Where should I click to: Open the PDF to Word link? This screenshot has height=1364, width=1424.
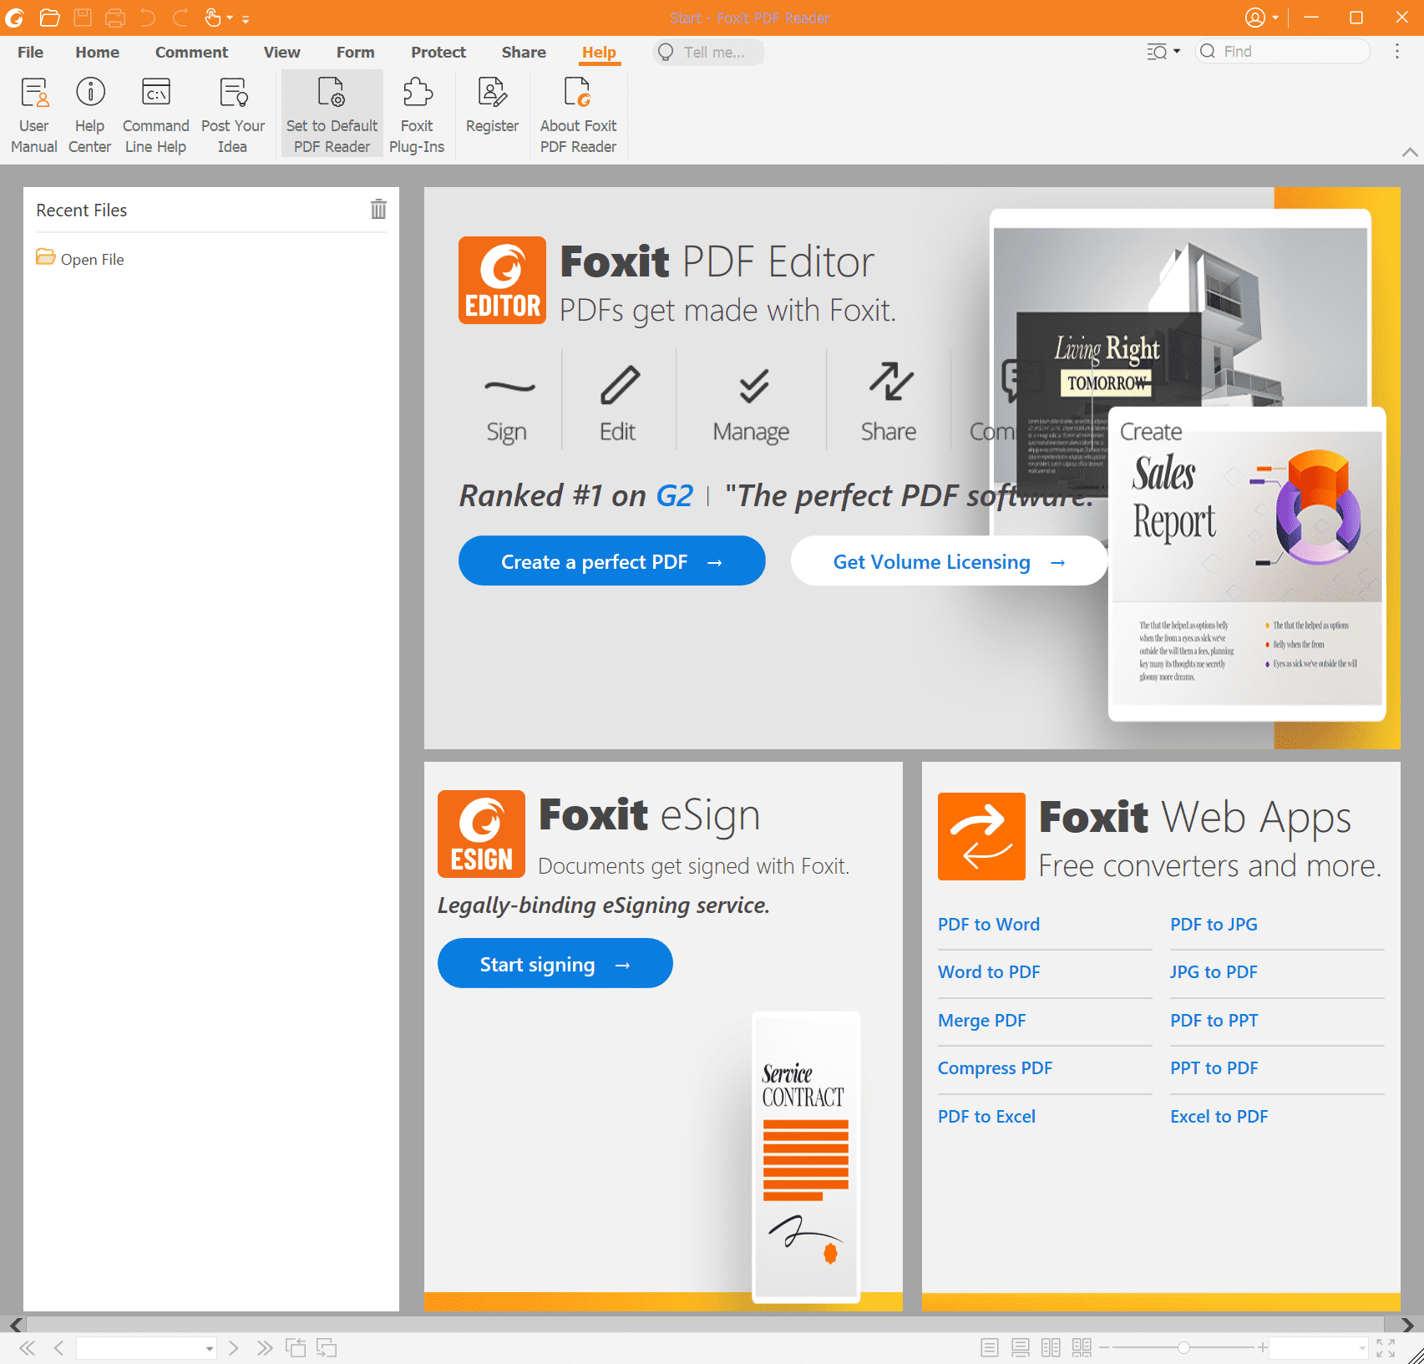point(989,924)
